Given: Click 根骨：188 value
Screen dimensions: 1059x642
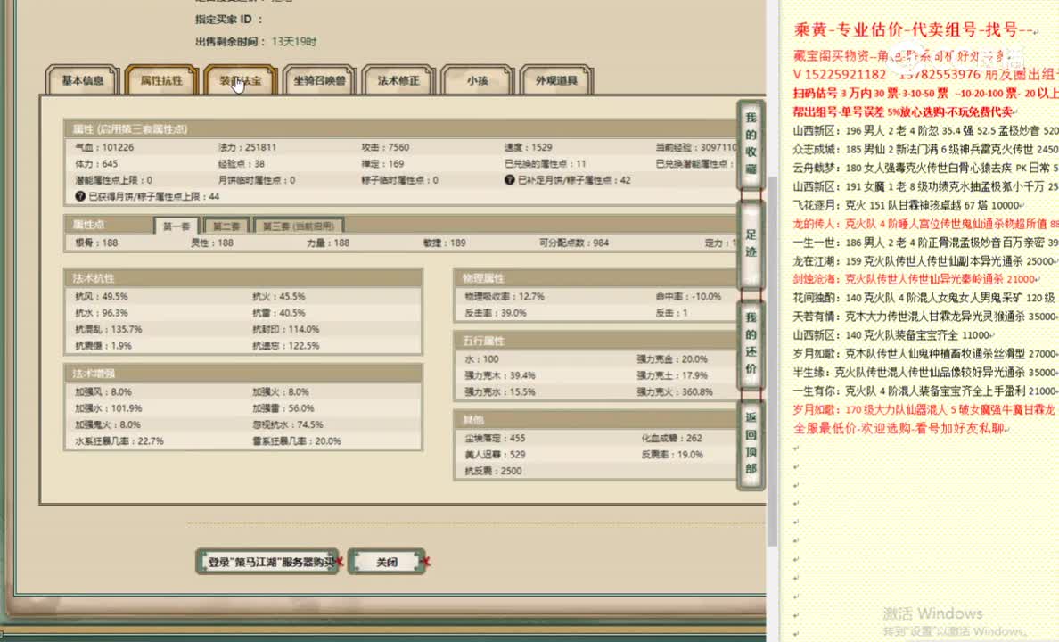Looking at the screenshot, I should tap(96, 243).
